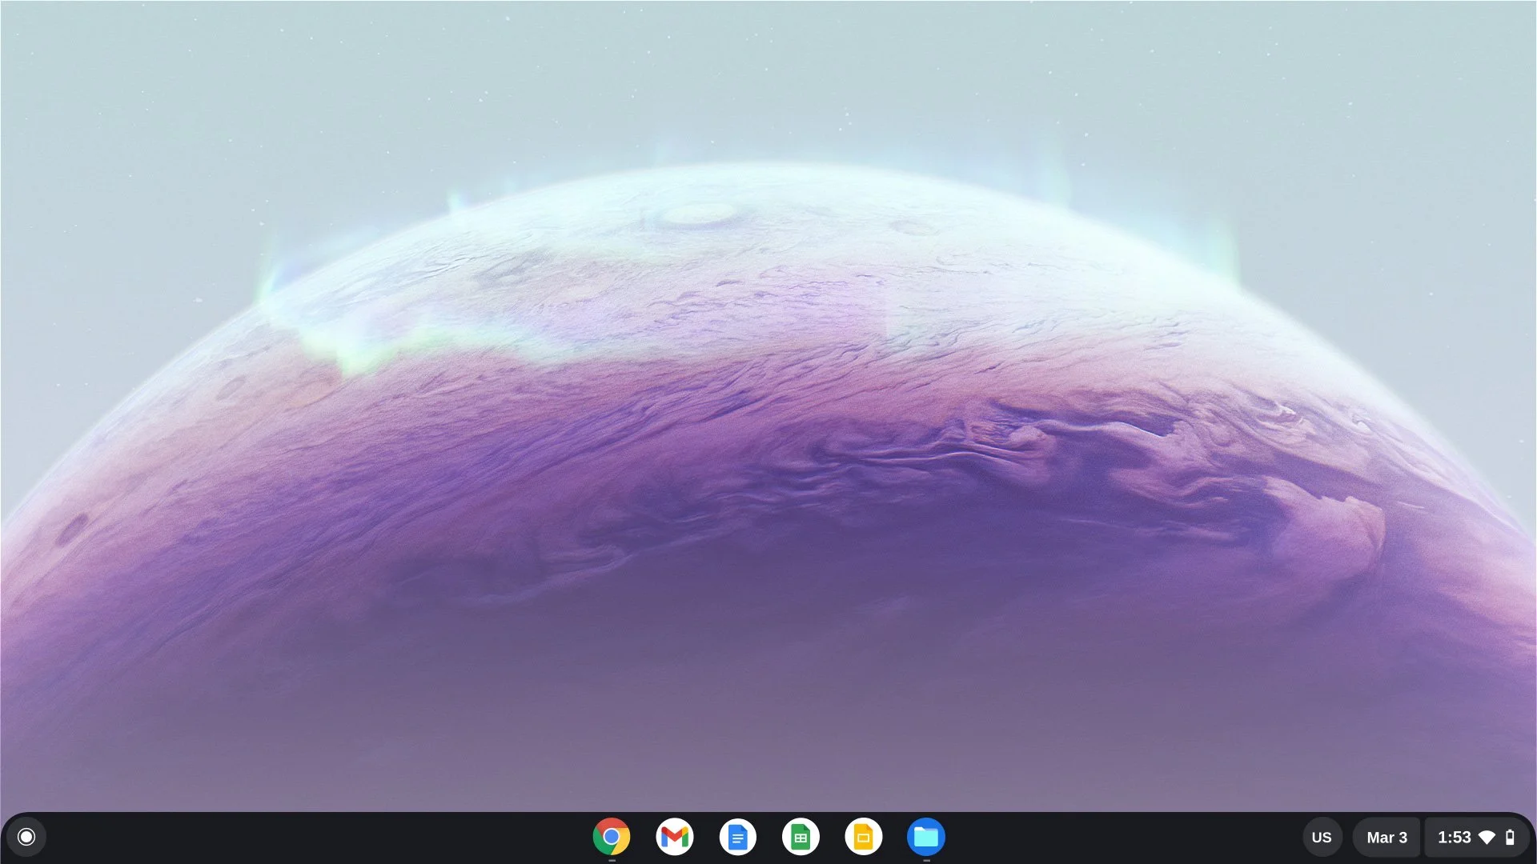This screenshot has height=864, width=1537.
Task: Open the calendar via the Mar 3 date
Action: pos(1387,837)
